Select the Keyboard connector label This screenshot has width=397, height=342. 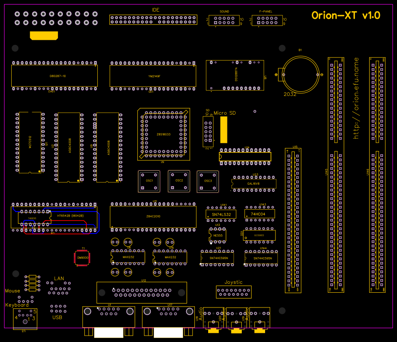click(x=16, y=304)
